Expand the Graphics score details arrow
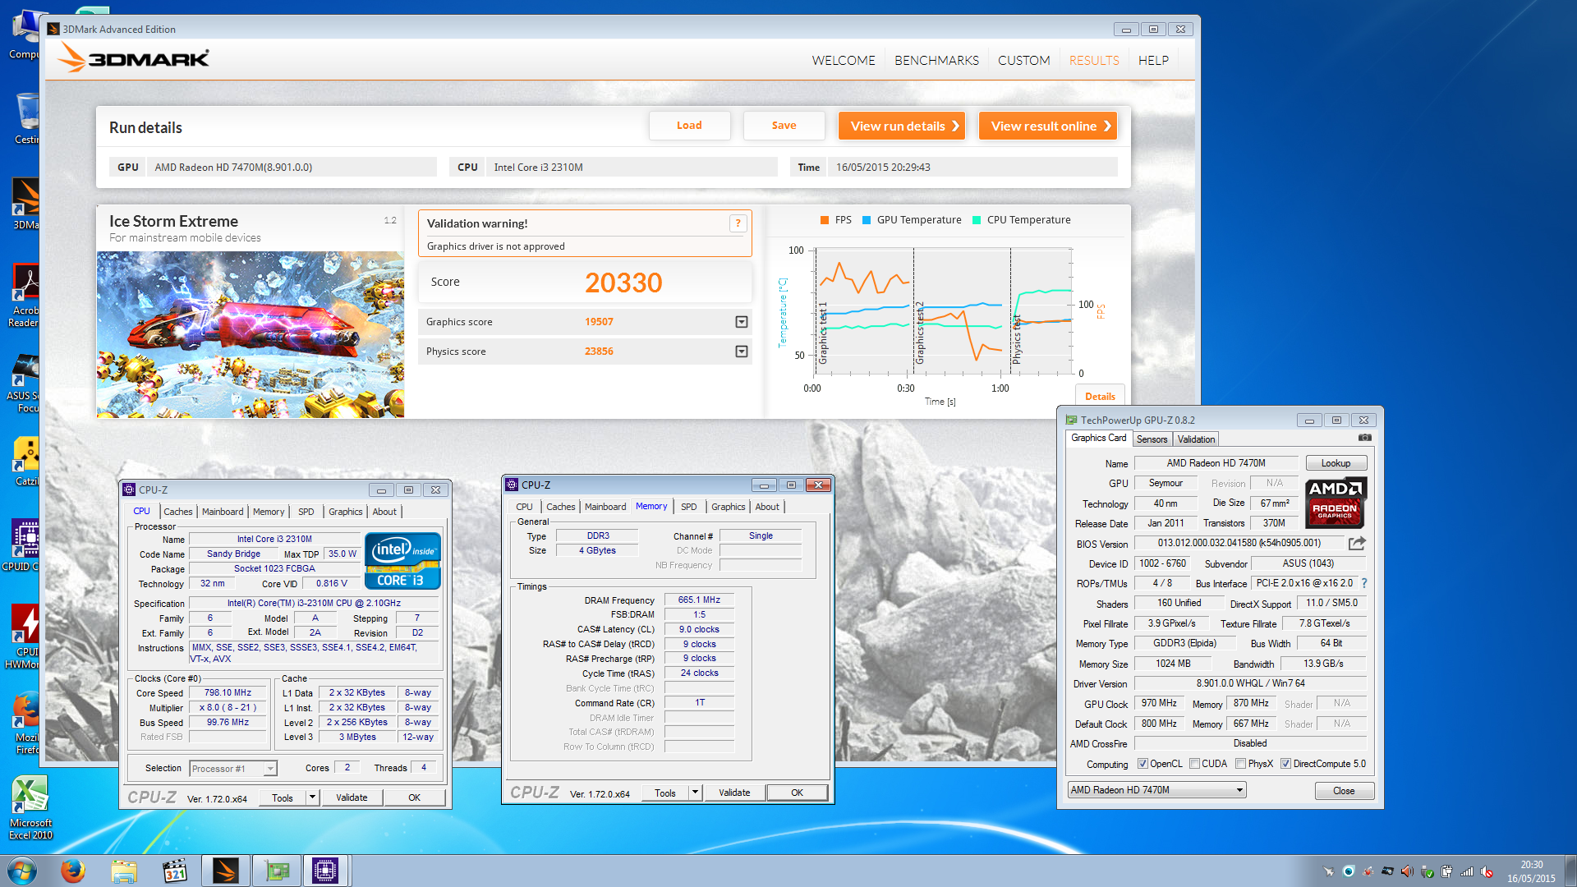Screen dimensions: 1577x887 point(742,322)
